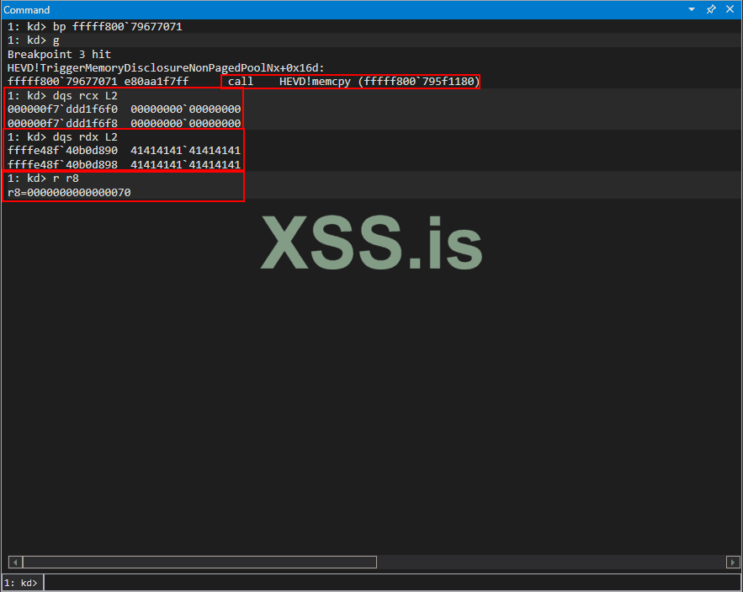This screenshot has width=743, height=592.
Task: Click the 'Breakpoint 3 hit' output line
Action: [59, 54]
